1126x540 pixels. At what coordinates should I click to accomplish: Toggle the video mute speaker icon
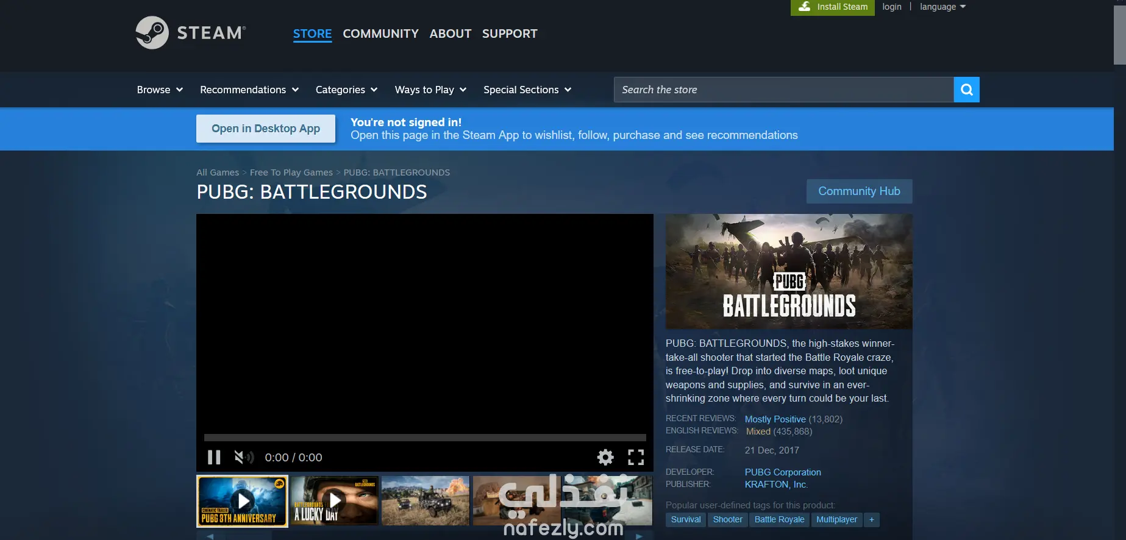[x=244, y=457]
